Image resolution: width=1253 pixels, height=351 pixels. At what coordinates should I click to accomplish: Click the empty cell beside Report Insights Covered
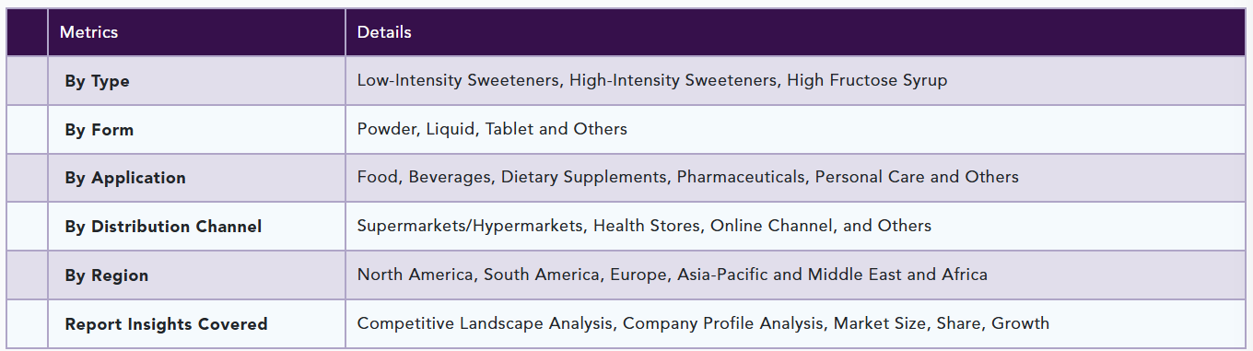pos(28,324)
